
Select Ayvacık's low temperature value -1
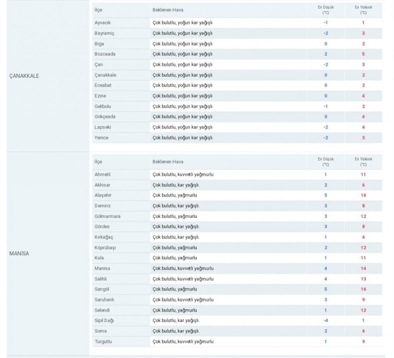click(x=326, y=23)
